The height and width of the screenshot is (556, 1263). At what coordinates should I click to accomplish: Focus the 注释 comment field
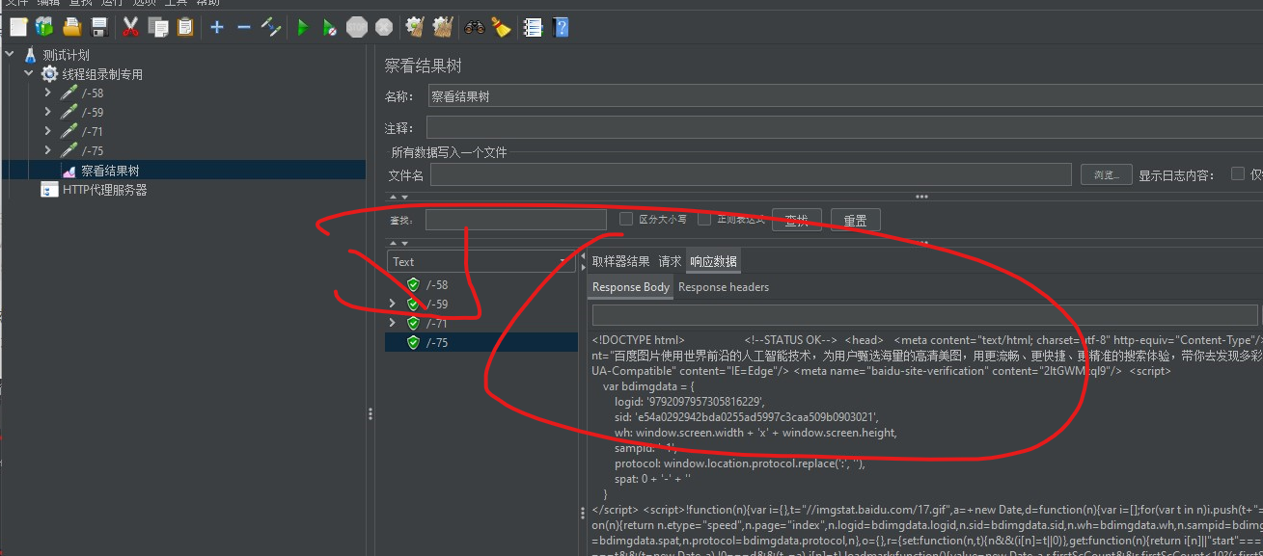[x=845, y=127]
